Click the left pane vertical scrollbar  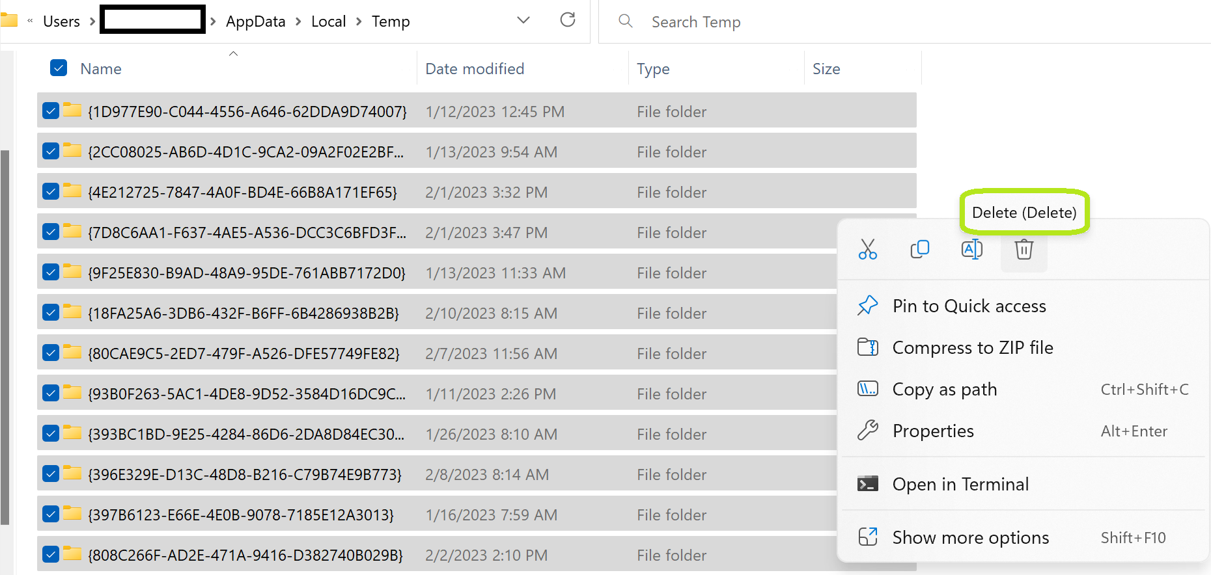click(x=5, y=337)
